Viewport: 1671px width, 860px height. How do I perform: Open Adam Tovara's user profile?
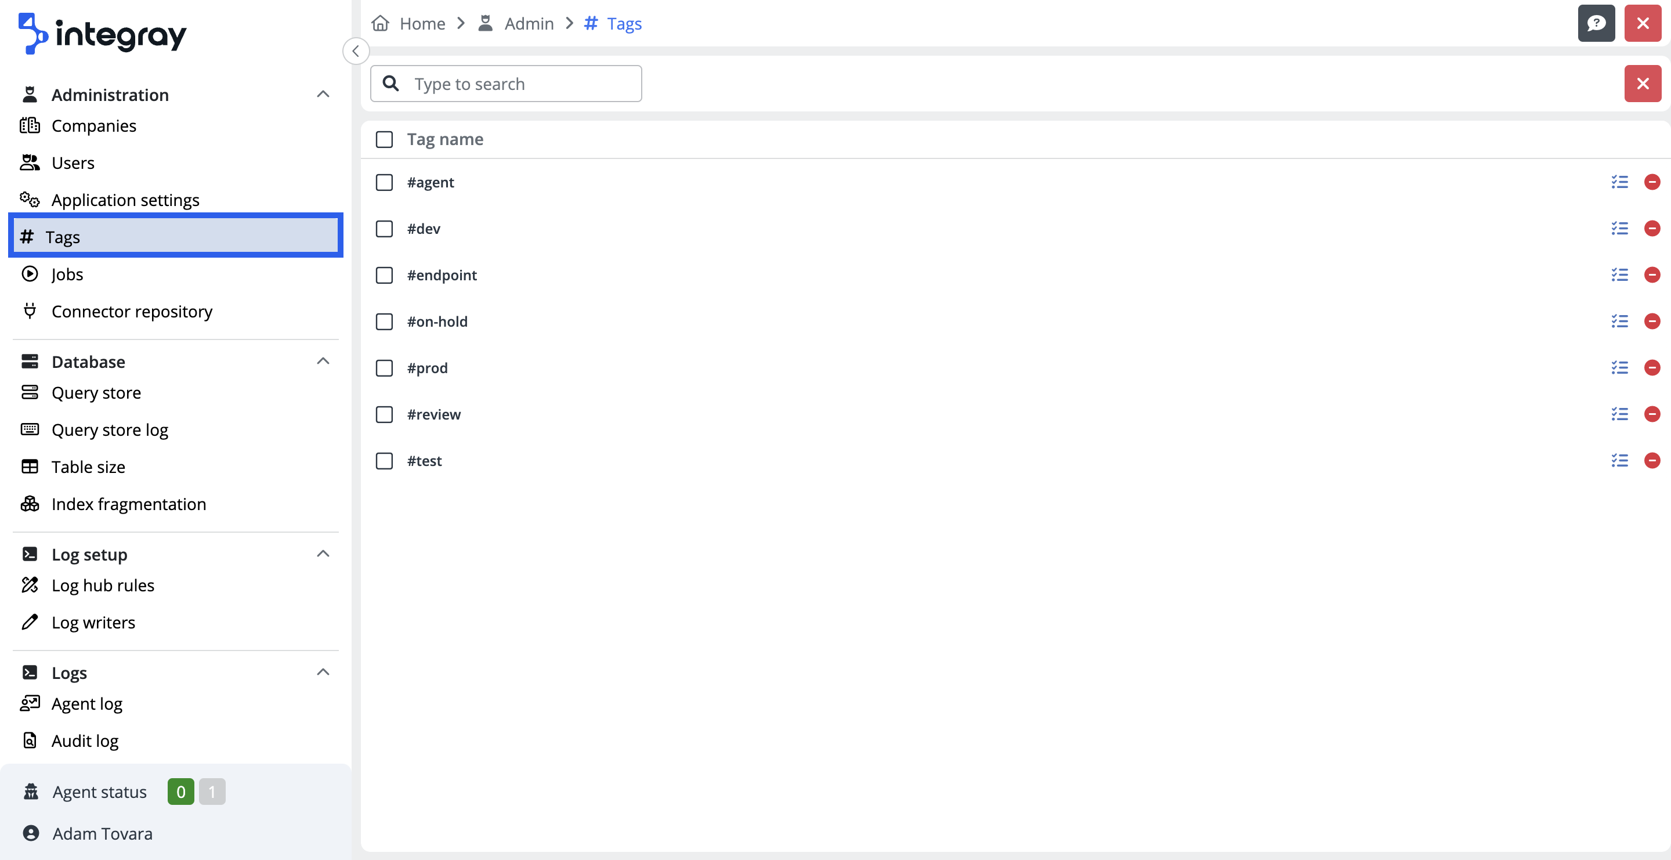click(102, 833)
